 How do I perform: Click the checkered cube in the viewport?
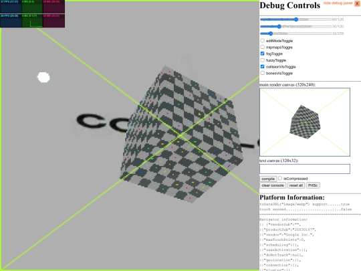coord(181,134)
